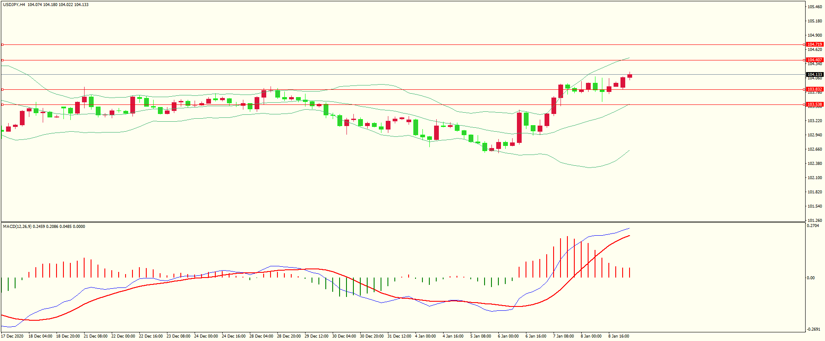This screenshot has height=341, width=825.
Task: Select the 104.407 red price tag
Action: pos(815,60)
